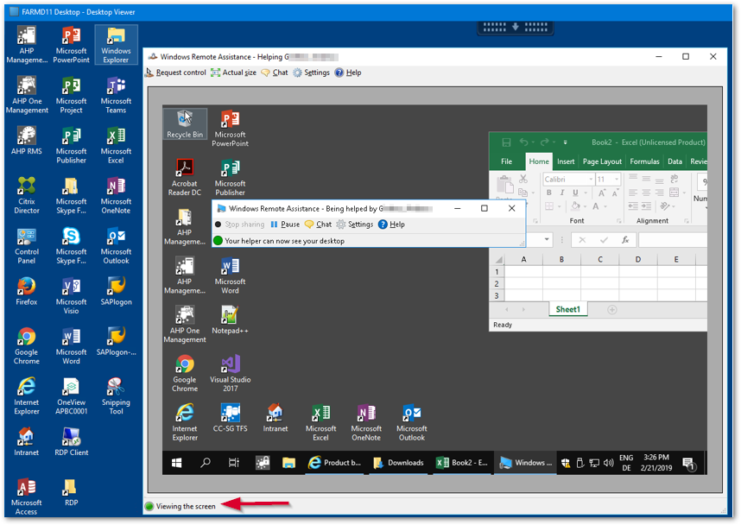Open Citrix Director desktop icon
The height and width of the screenshot is (525, 741).
(27, 196)
